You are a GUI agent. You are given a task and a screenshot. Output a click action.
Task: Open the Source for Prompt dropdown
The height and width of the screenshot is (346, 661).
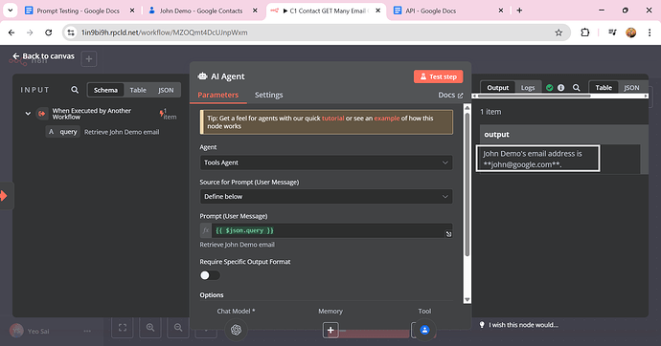(327, 197)
